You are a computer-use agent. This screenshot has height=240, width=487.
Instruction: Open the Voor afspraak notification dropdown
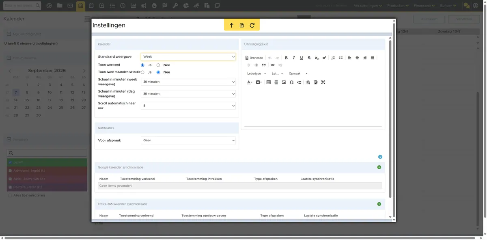coord(188,141)
